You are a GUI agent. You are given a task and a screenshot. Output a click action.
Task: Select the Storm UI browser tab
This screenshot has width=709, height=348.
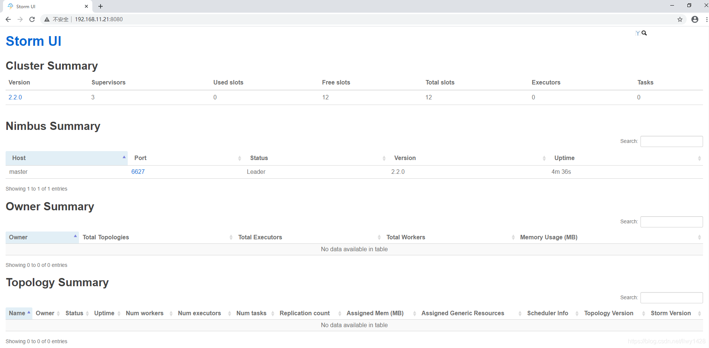48,6
